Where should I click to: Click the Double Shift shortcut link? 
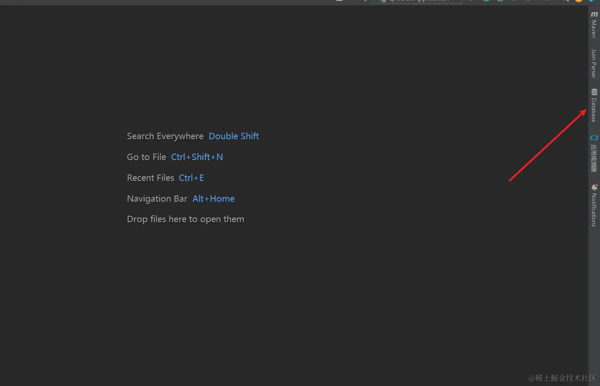[x=233, y=136]
